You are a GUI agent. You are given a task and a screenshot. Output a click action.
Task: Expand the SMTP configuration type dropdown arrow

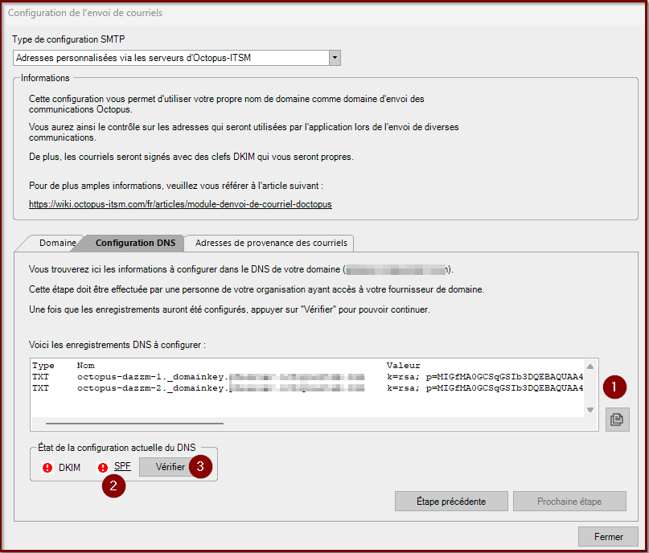click(x=335, y=58)
